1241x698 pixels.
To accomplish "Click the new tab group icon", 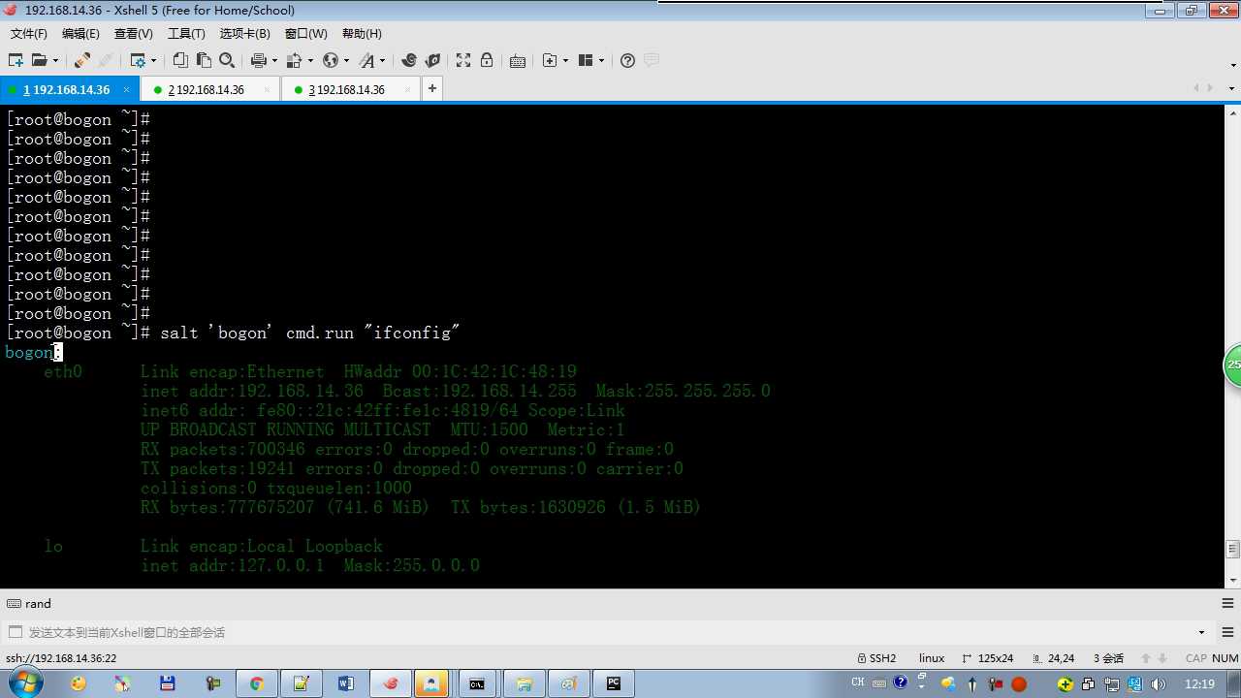I will pos(550,60).
